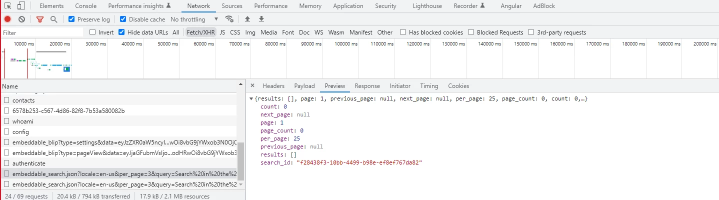Filter requests by Other
This screenshot has height=200, width=719.
click(385, 32)
